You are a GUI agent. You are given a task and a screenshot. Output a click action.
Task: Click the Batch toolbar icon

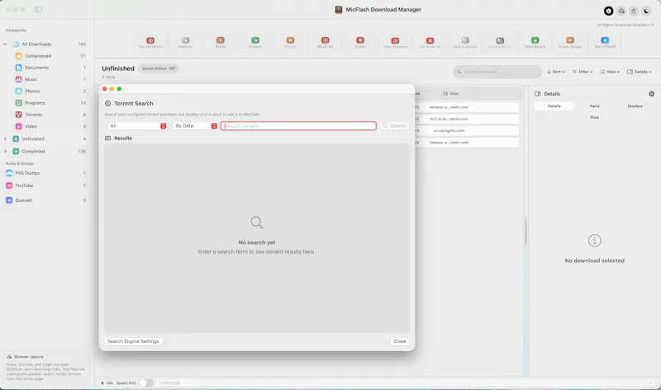pyautogui.click(x=221, y=40)
